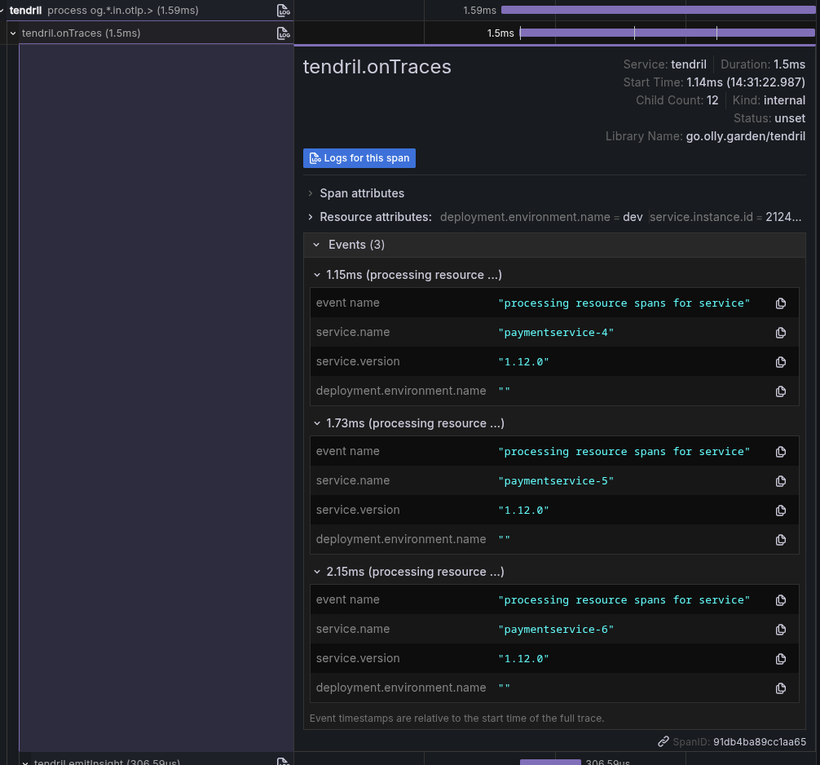Expand Span attributes section

pos(311,193)
